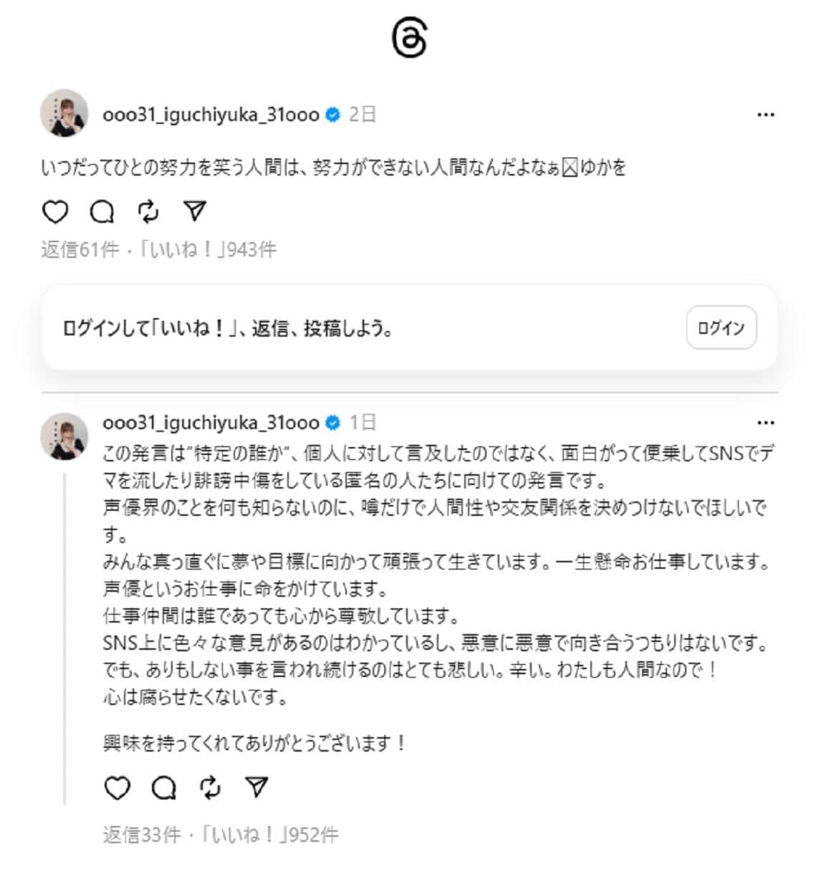Like the first post with heart icon
This screenshot has width=819, height=874.
[55, 211]
